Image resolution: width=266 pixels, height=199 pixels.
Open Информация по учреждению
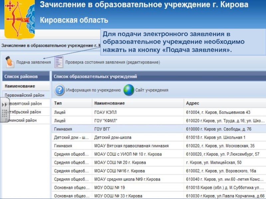tap(93, 90)
